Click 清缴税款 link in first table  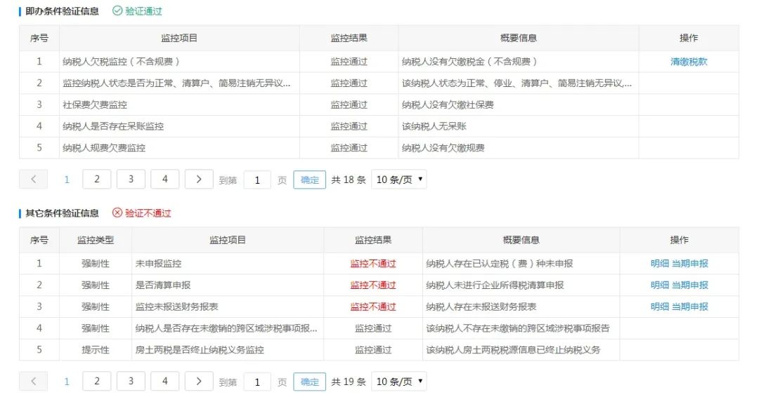[x=688, y=62]
